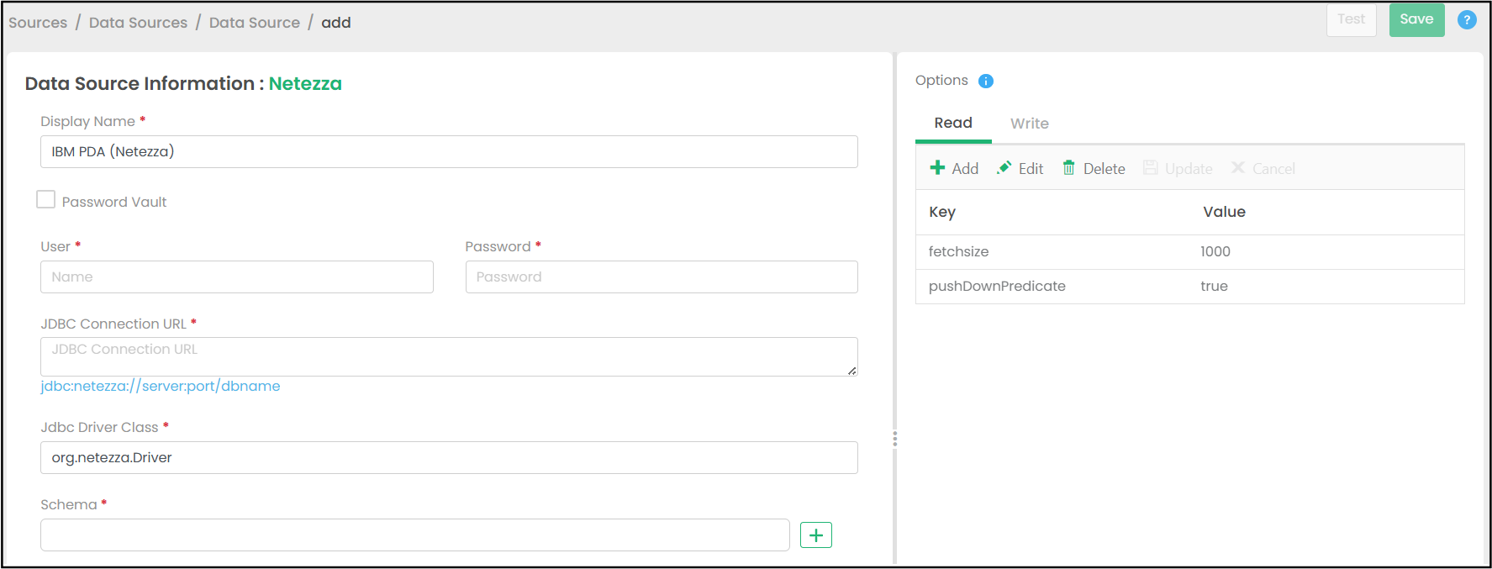Click the Update floppy disk icon
This screenshot has height=569, width=1492.
point(1150,168)
